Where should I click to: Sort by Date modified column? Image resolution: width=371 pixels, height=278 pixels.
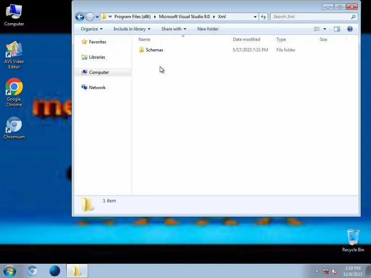[x=252, y=39]
